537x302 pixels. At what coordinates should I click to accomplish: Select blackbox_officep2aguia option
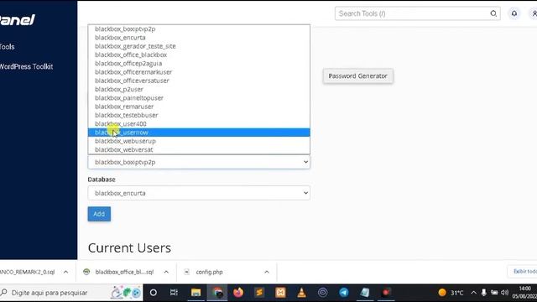[x=199, y=64]
